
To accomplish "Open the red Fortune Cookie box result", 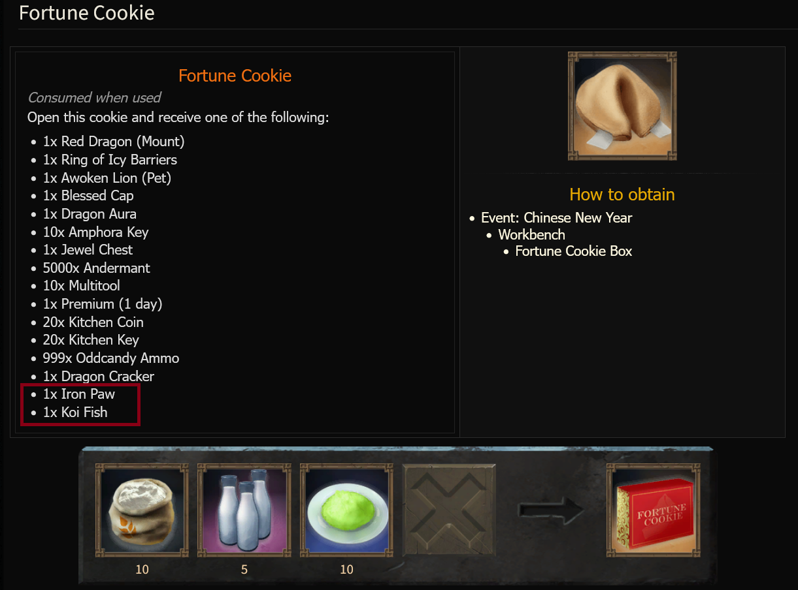I will pos(653,510).
